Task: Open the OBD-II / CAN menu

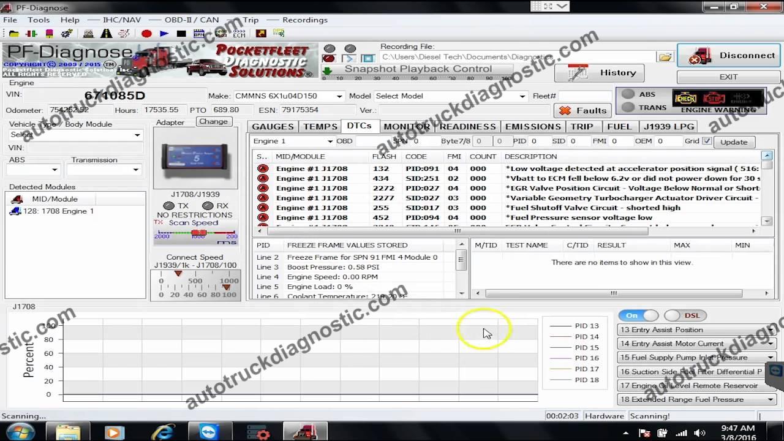Action: point(190,20)
